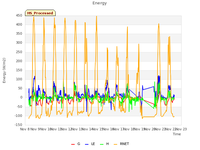Click the -150 y-axis tick label

click(18, 125)
